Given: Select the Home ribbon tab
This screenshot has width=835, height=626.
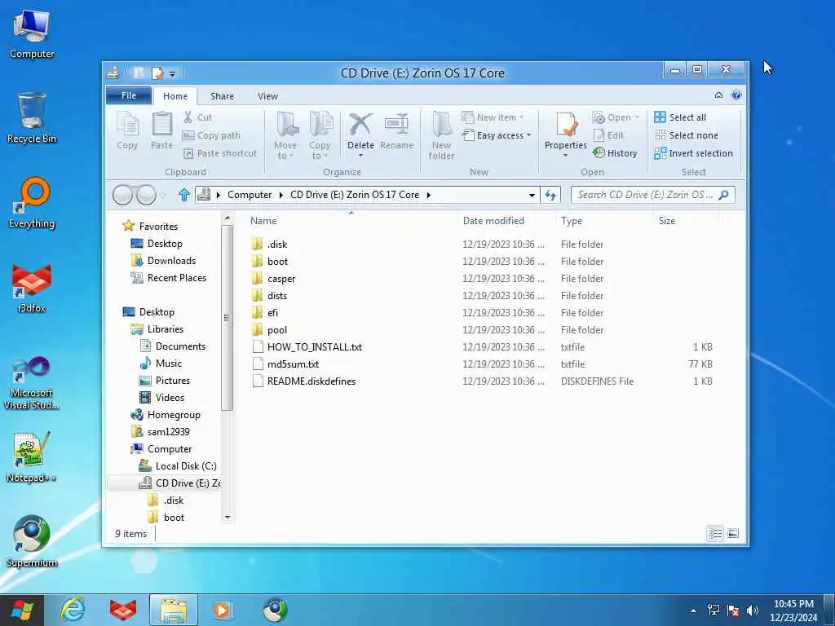Looking at the screenshot, I should point(175,96).
